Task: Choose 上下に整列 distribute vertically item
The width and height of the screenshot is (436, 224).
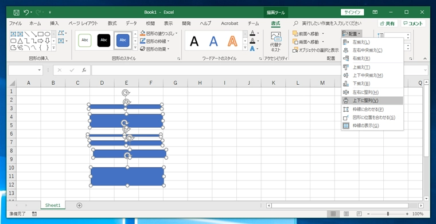Action: click(372, 100)
